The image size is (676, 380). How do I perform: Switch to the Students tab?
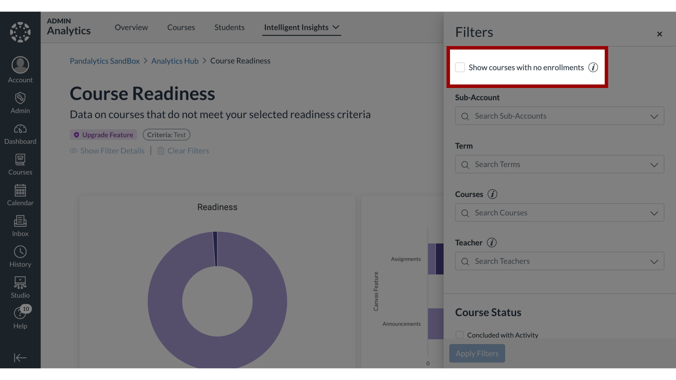point(229,27)
